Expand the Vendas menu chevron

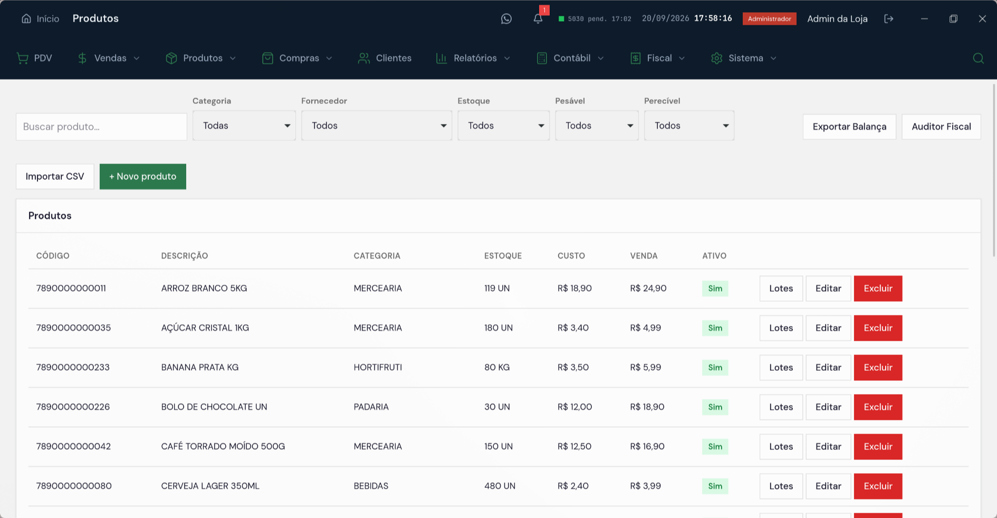(137, 58)
